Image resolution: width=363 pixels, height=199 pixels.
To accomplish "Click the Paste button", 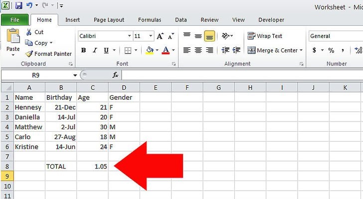I will click(13, 42).
